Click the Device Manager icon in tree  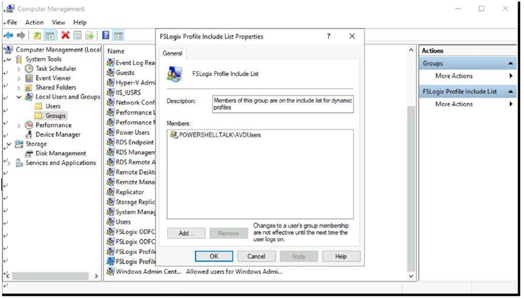pos(29,134)
